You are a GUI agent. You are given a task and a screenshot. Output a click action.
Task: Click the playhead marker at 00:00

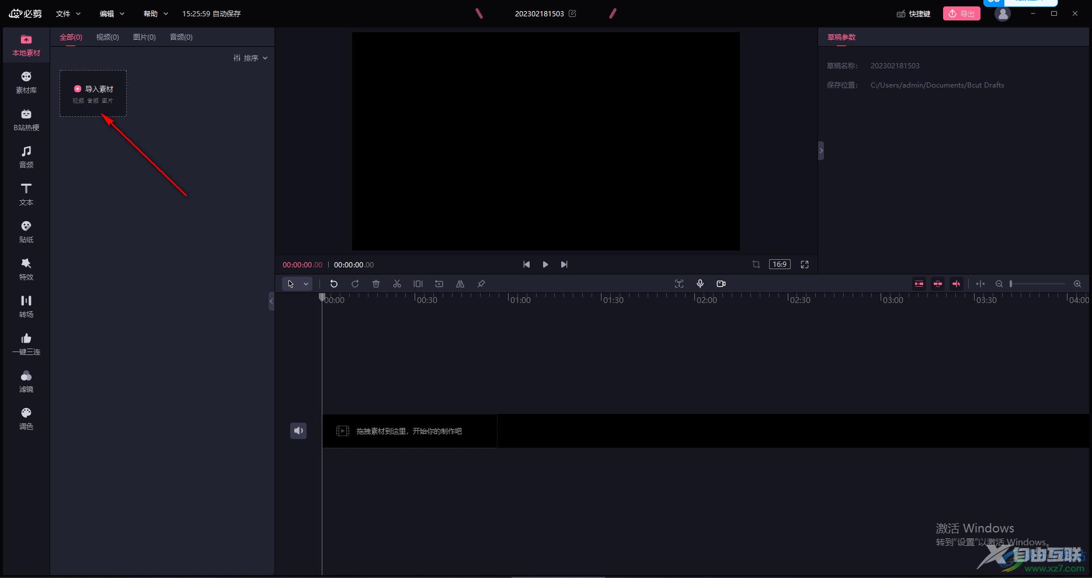[322, 297]
